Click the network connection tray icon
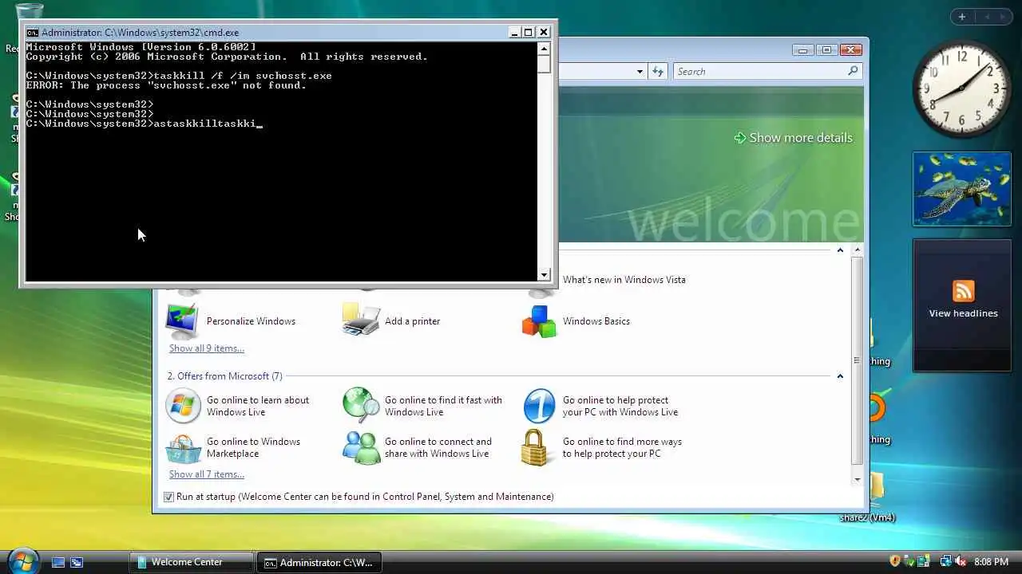Screen dimensions: 1022x574 tap(945, 561)
